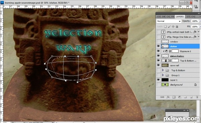Collapse Layers panel with double-arrow icon

pos(199,13)
